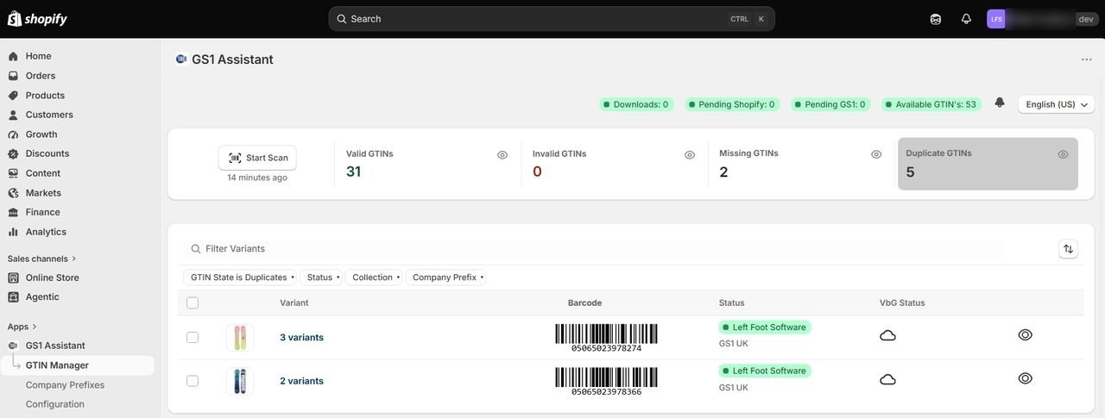Open the Markets globe icon
The image size is (1105, 418).
pos(13,193)
